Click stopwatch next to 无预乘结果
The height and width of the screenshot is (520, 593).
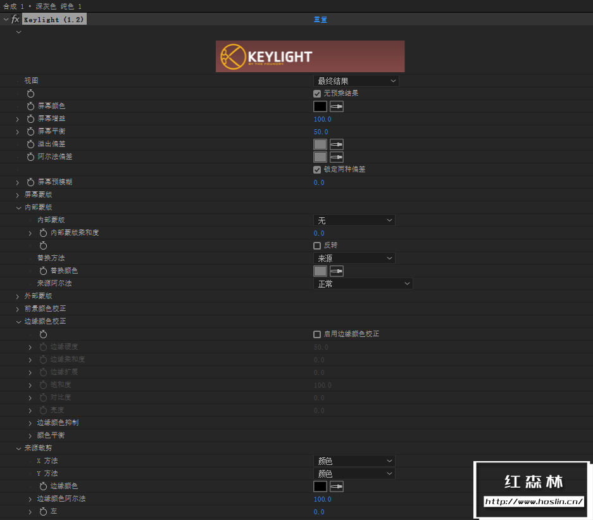point(30,94)
